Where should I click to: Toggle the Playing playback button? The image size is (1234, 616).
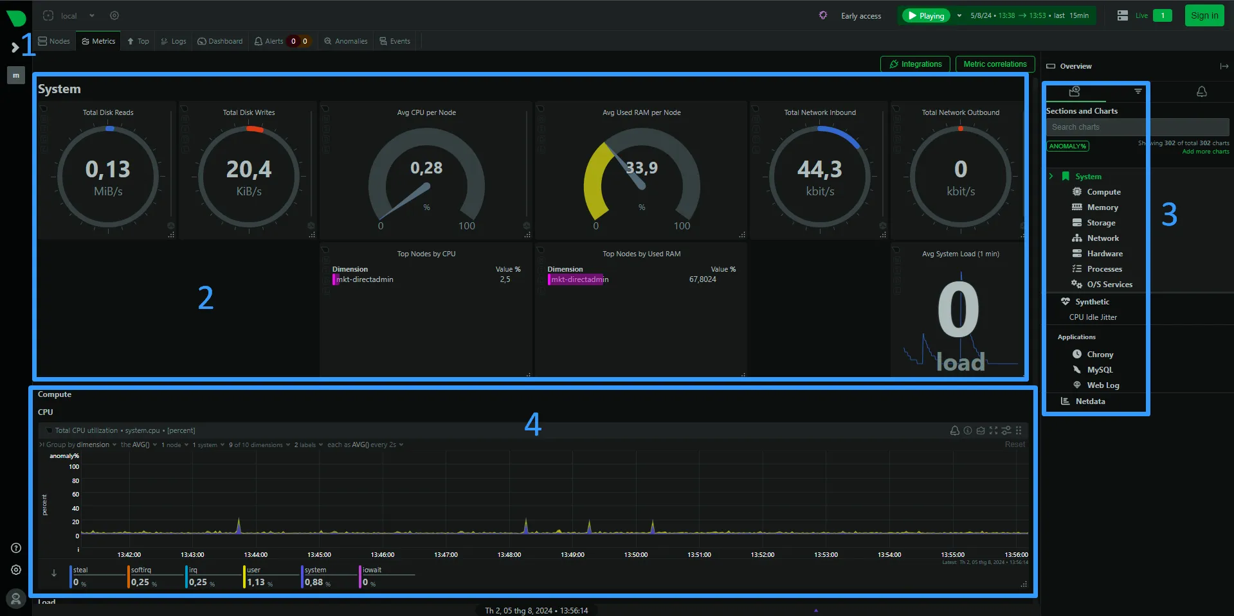926,15
